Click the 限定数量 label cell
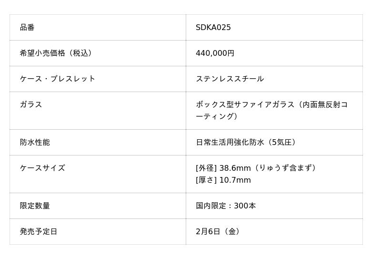 pos(35,206)
